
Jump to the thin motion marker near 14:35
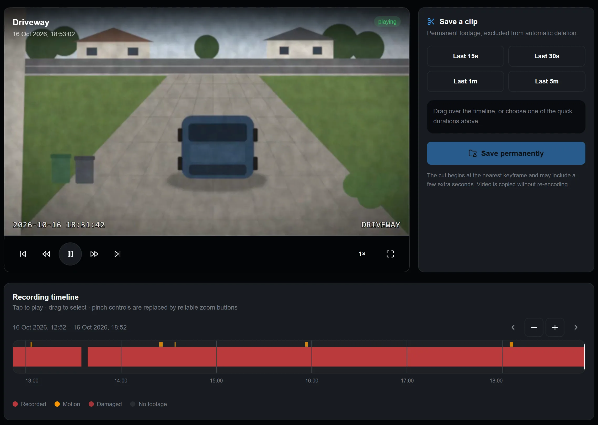click(x=175, y=344)
